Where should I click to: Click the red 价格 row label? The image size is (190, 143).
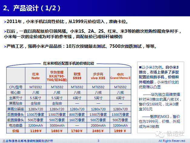[16, 131]
